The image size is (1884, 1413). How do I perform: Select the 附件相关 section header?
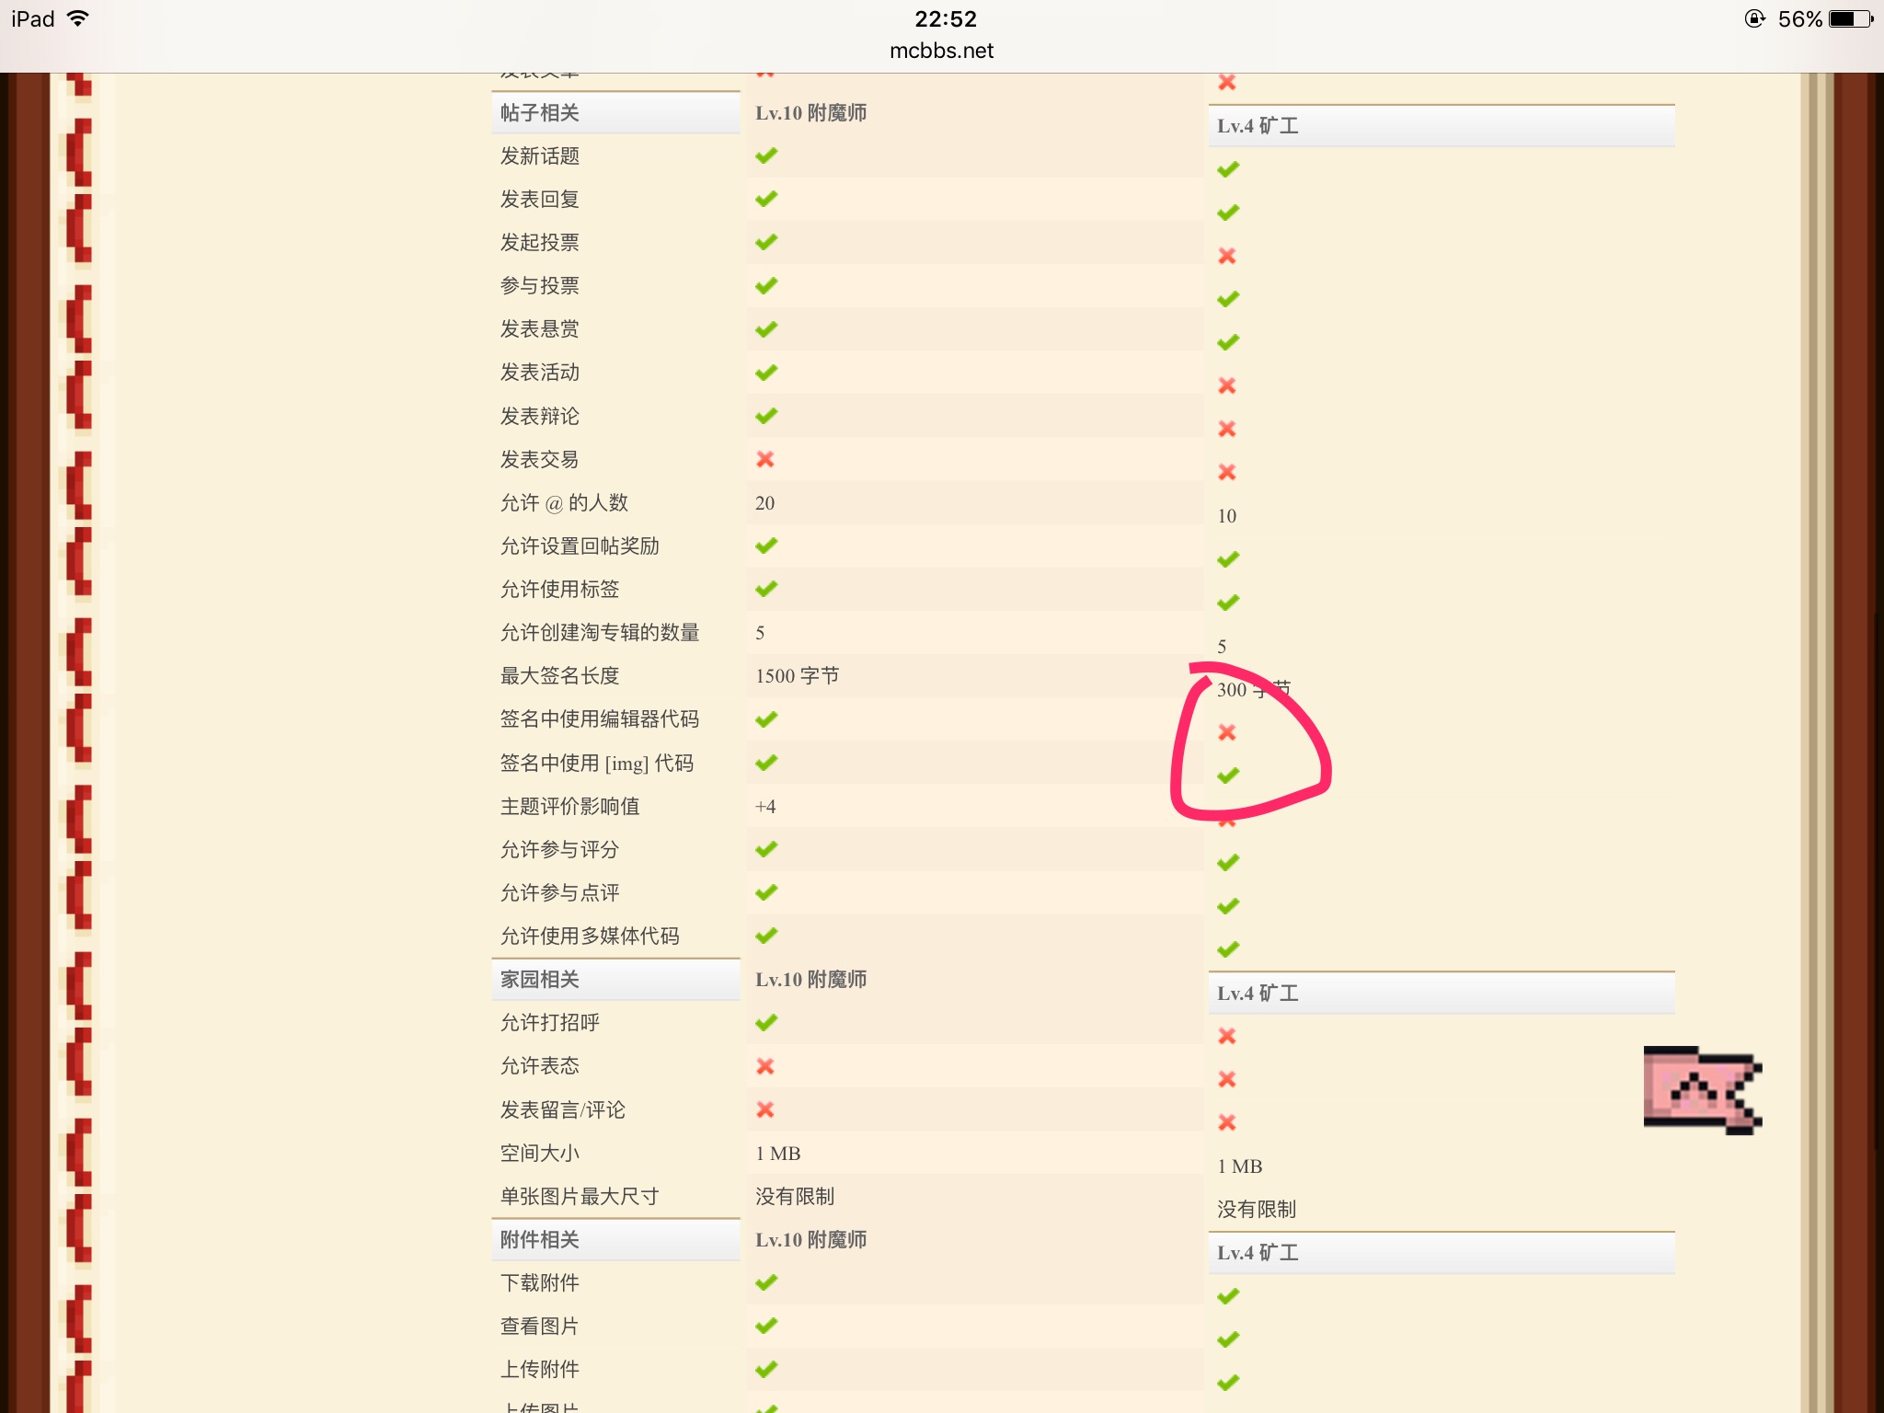coord(540,1240)
